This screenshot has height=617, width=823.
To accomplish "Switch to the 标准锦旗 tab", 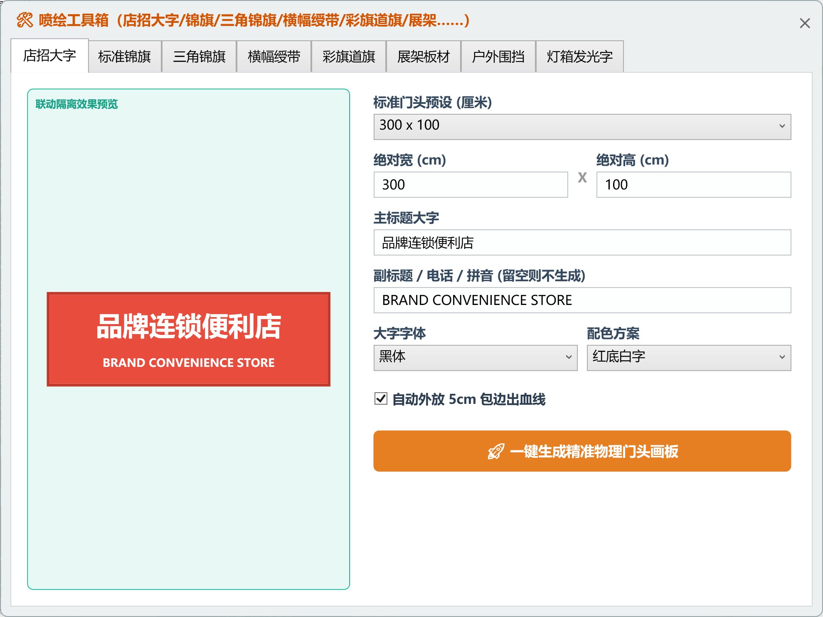I will point(125,57).
